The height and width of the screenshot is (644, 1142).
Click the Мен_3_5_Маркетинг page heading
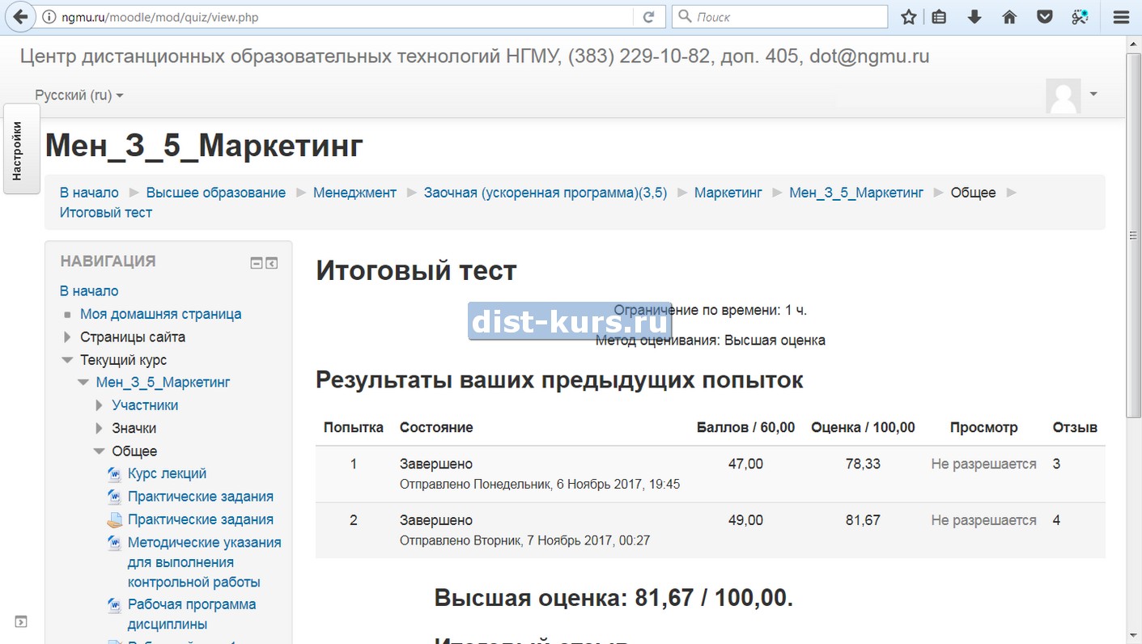point(204,146)
